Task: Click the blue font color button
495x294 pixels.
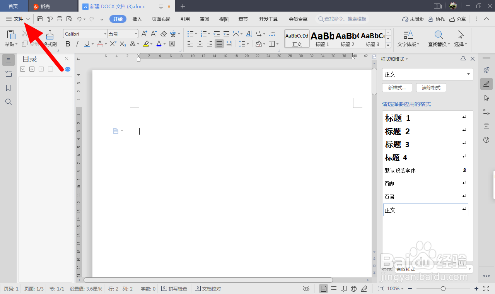Action: (159, 44)
